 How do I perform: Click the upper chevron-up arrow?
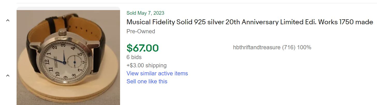(8, 21)
